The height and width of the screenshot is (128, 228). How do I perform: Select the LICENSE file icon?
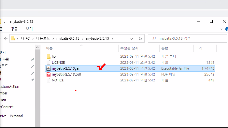coord(48,62)
